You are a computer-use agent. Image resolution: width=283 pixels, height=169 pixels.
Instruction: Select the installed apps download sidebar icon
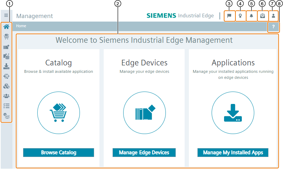6,66
